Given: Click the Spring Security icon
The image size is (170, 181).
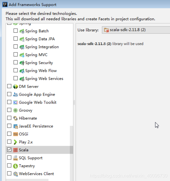Looking at the screenshot, I should pos(22,63).
